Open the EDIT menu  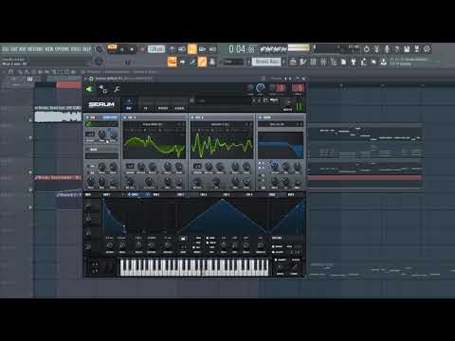[x=14, y=49]
